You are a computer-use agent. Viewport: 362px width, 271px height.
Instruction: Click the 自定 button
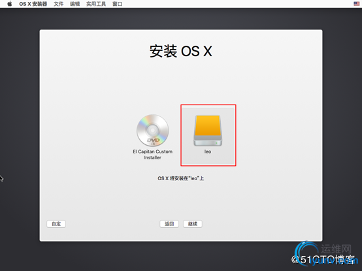56,224
